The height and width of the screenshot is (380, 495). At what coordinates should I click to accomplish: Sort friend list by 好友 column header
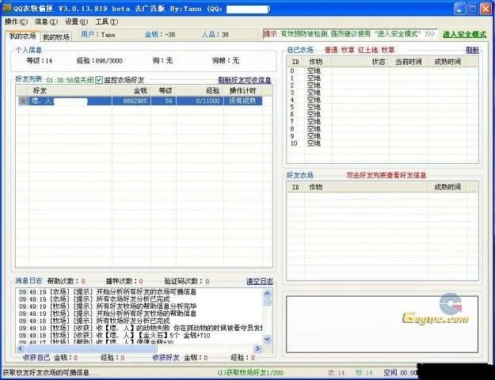click(70, 91)
